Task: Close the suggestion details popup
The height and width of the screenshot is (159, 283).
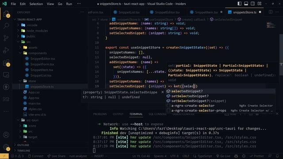Action: (162, 92)
